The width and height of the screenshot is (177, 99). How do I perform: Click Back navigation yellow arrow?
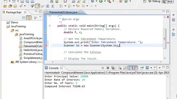(83, 6)
